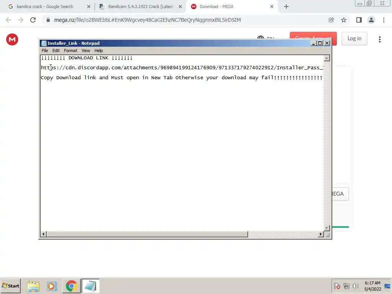Maximize the Notepad window
392x294 pixels.
pyautogui.click(x=320, y=43)
